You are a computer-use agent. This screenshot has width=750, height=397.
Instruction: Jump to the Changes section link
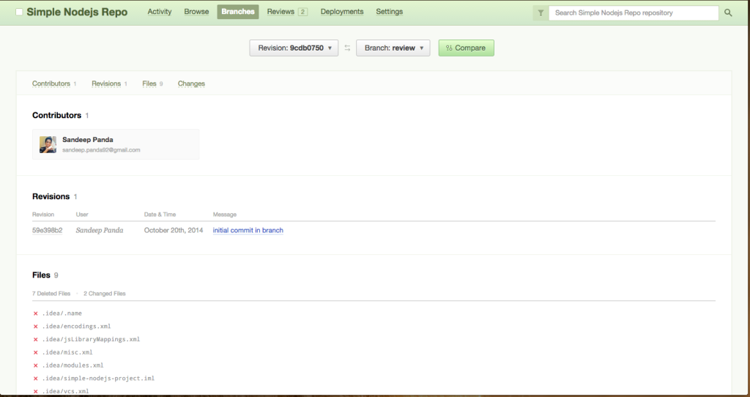coord(191,84)
